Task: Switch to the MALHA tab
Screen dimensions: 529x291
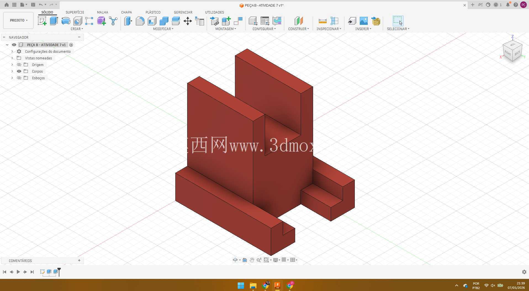Action: coord(102,12)
